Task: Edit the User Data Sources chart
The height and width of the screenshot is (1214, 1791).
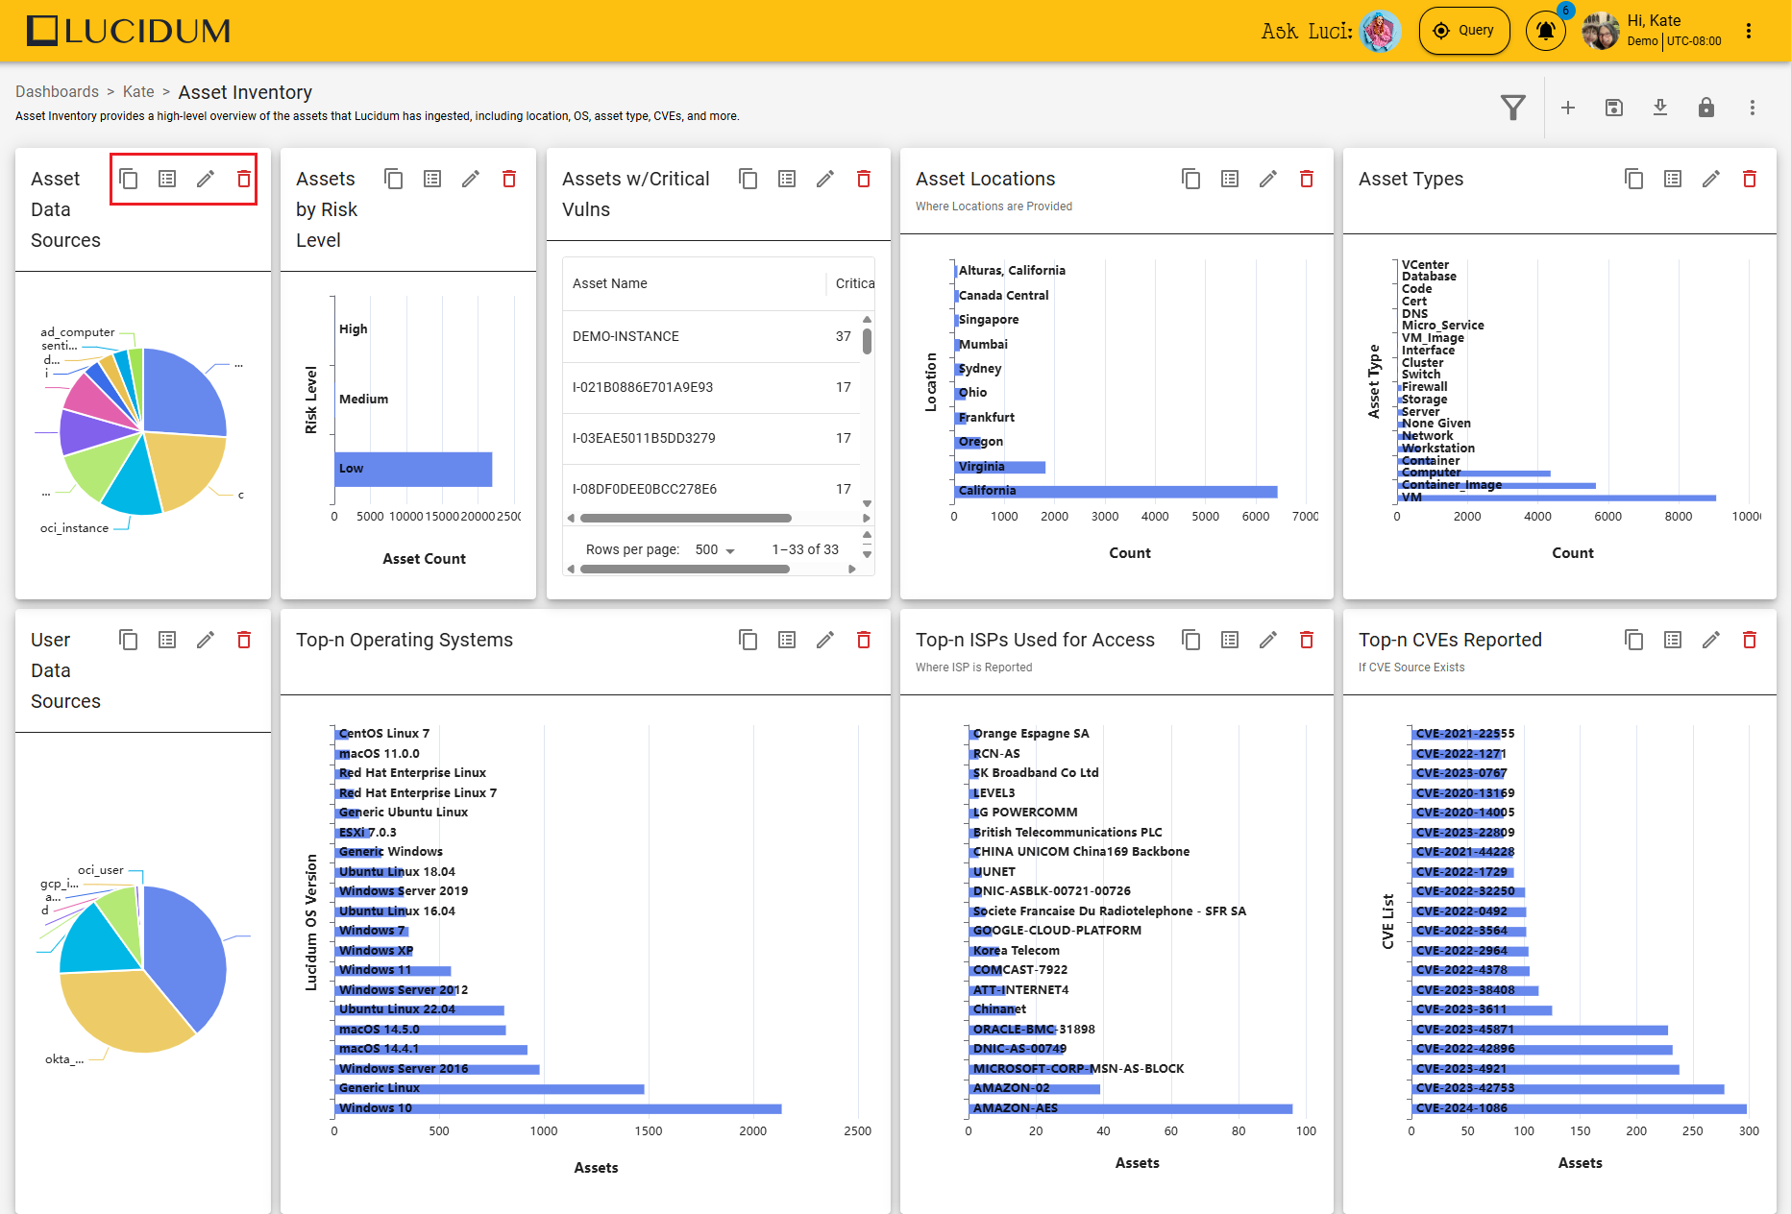Action: (x=206, y=640)
